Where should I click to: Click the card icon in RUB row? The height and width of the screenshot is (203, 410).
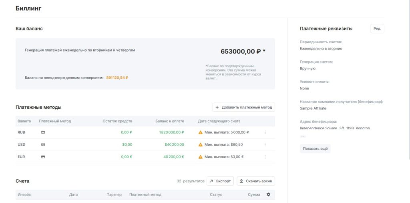(43, 132)
